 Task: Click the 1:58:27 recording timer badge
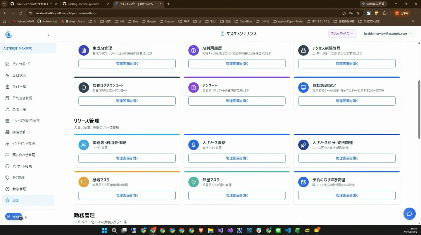coord(14,216)
